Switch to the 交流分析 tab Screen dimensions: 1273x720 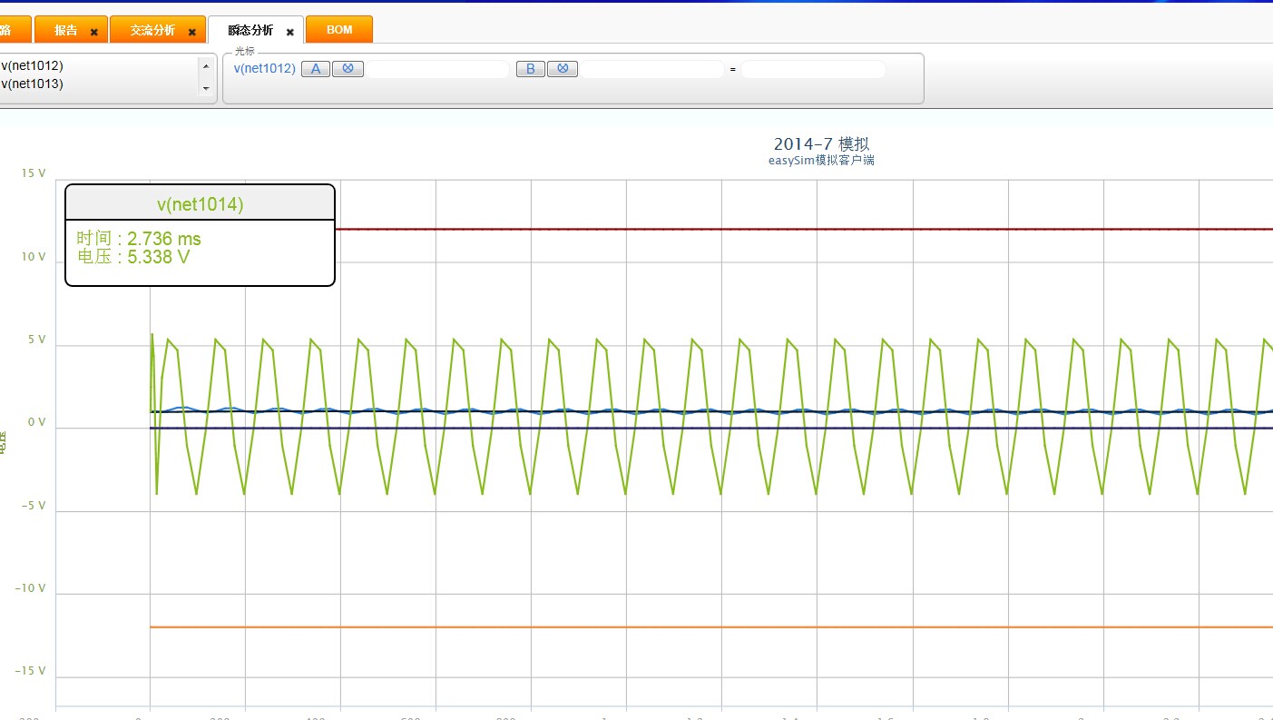pos(158,30)
